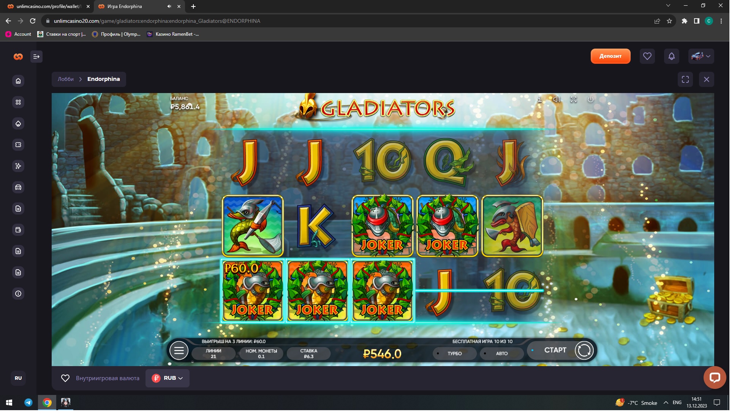Open the notifications bell
This screenshot has height=417, width=737.
pos(671,56)
